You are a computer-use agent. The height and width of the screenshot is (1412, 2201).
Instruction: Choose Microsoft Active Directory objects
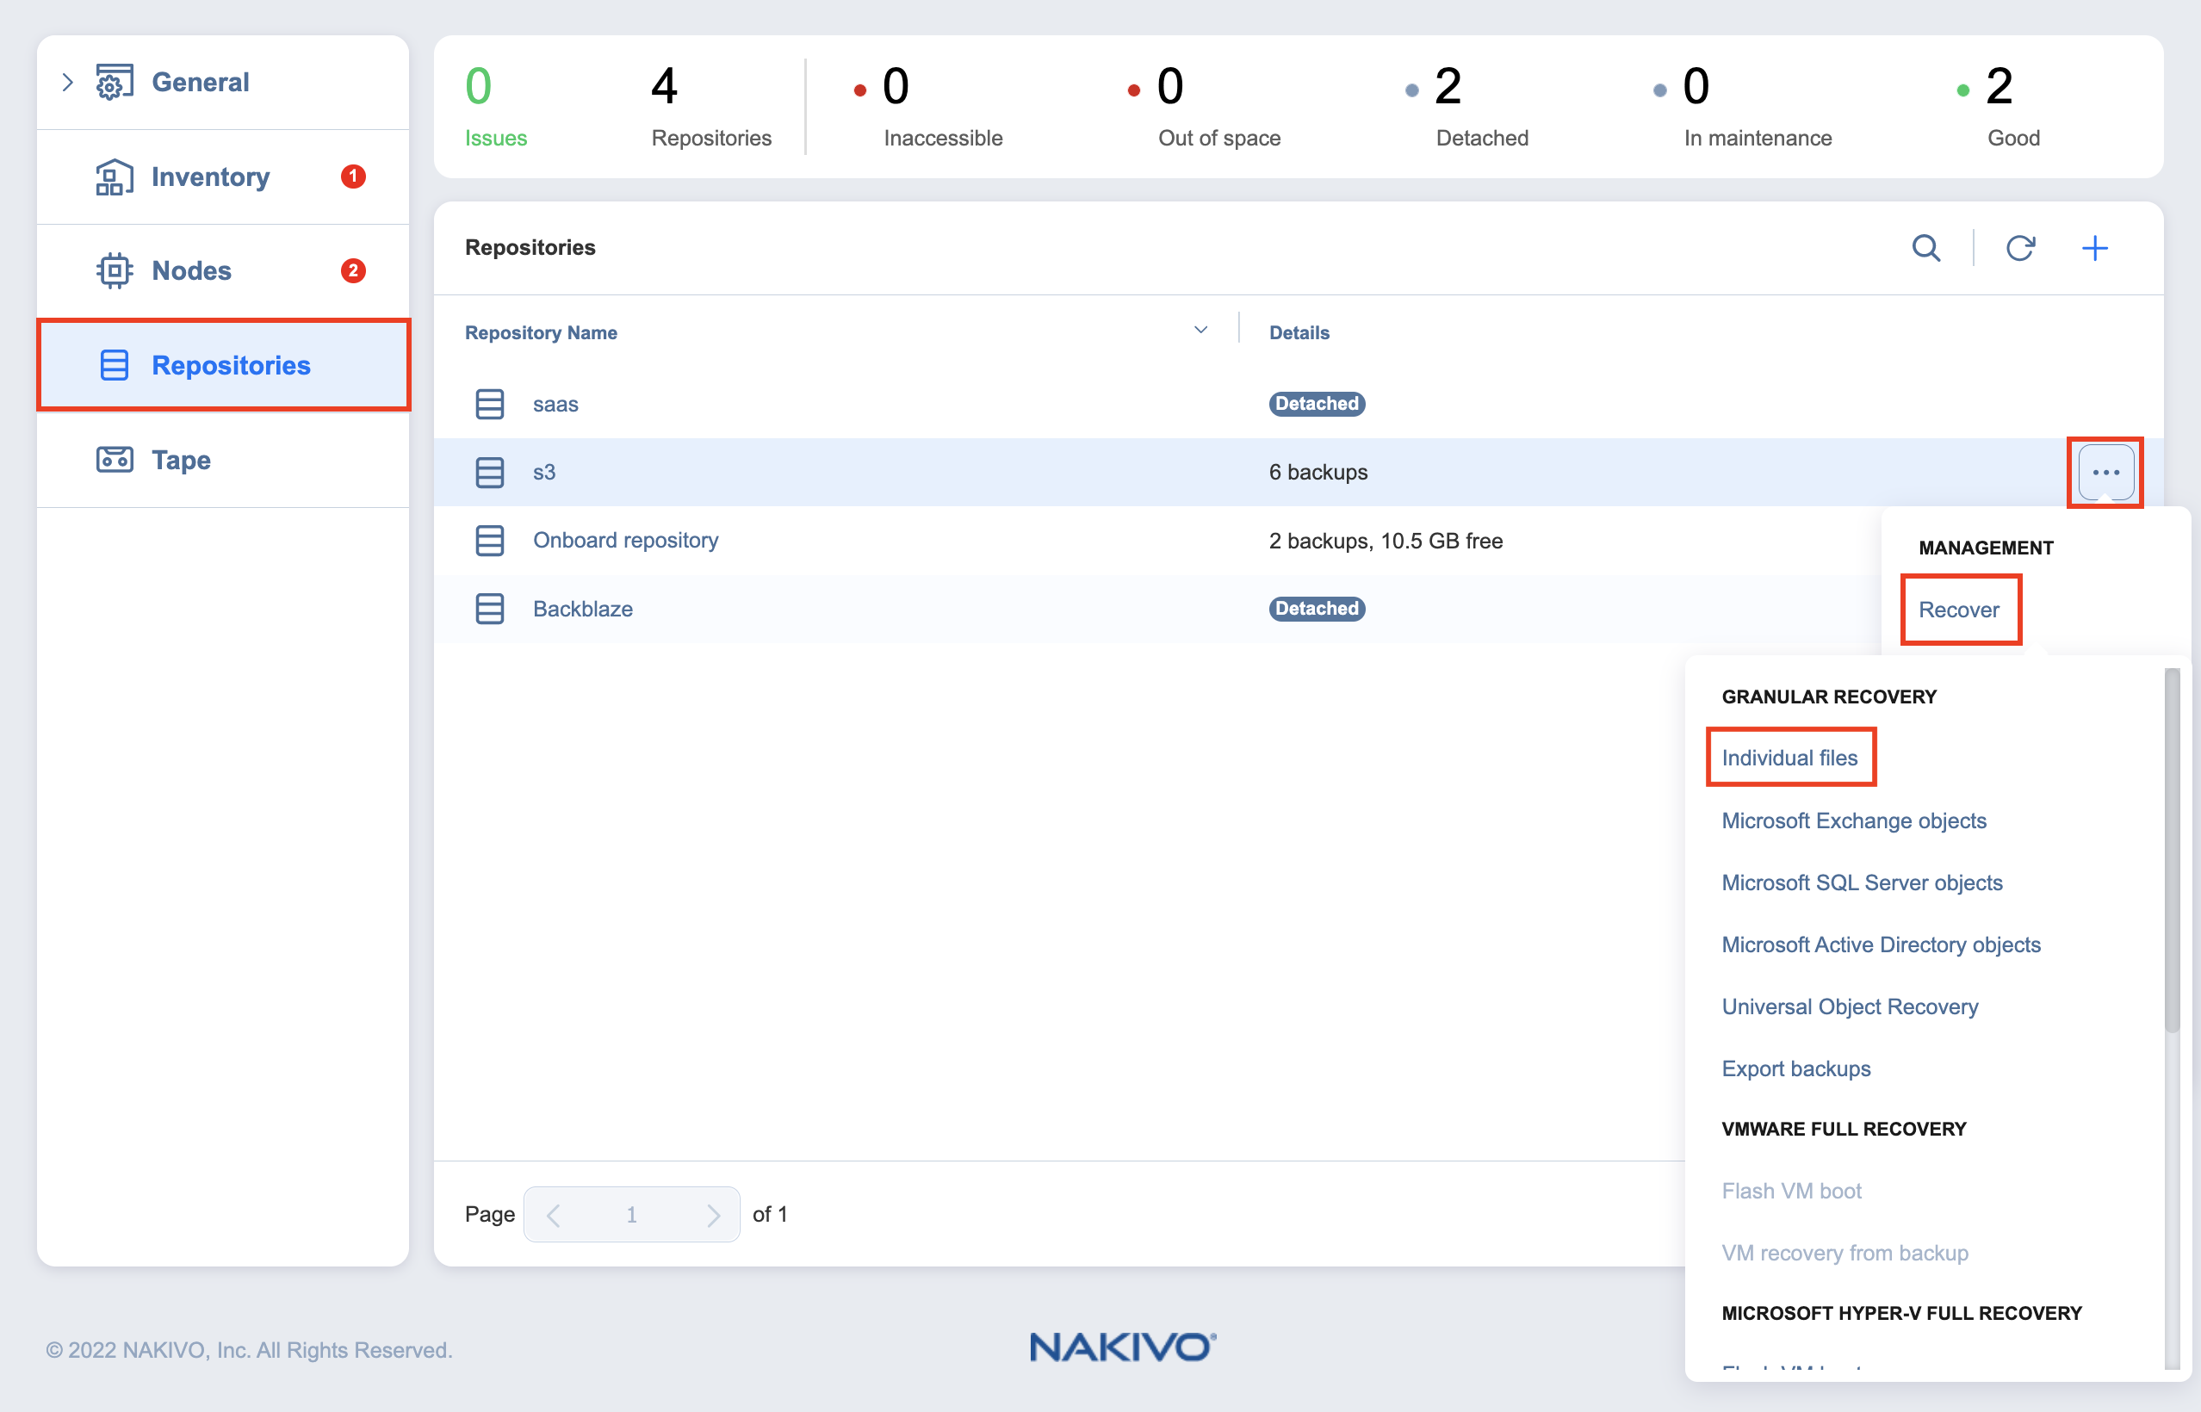(x=1881, y=944)
